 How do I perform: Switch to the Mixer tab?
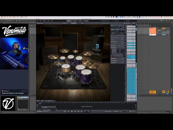80,21
